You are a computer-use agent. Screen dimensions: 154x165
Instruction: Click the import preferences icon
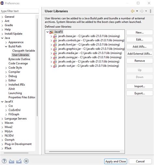[11, 161]
